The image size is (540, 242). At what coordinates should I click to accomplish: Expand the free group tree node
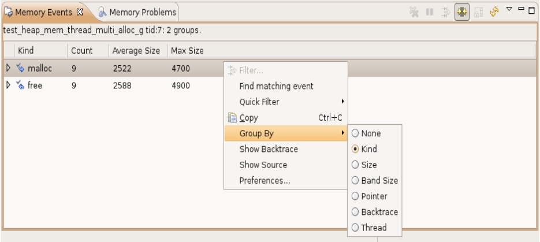8,86
